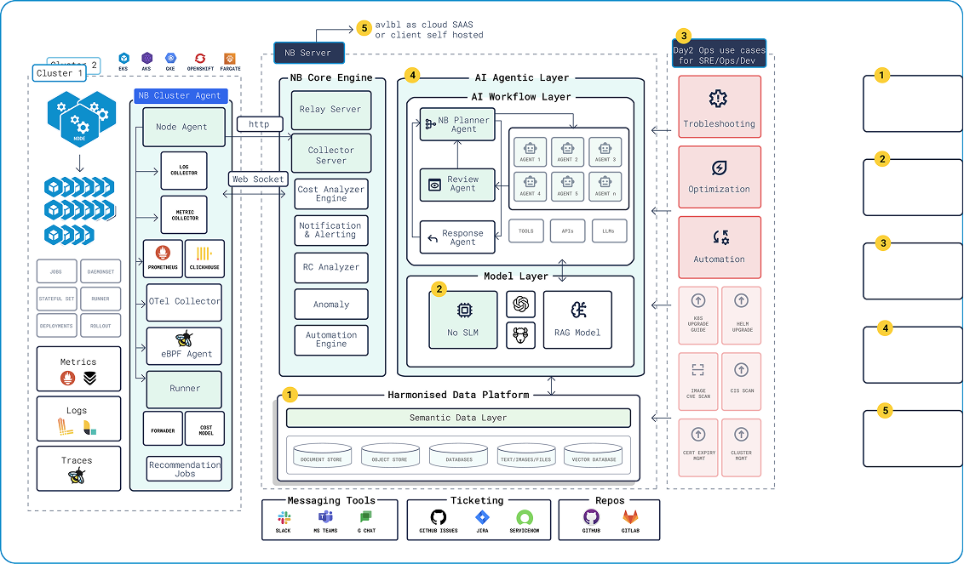Open the Slack messaging icon
Screen dimensions: 964x564
[284, 517]
